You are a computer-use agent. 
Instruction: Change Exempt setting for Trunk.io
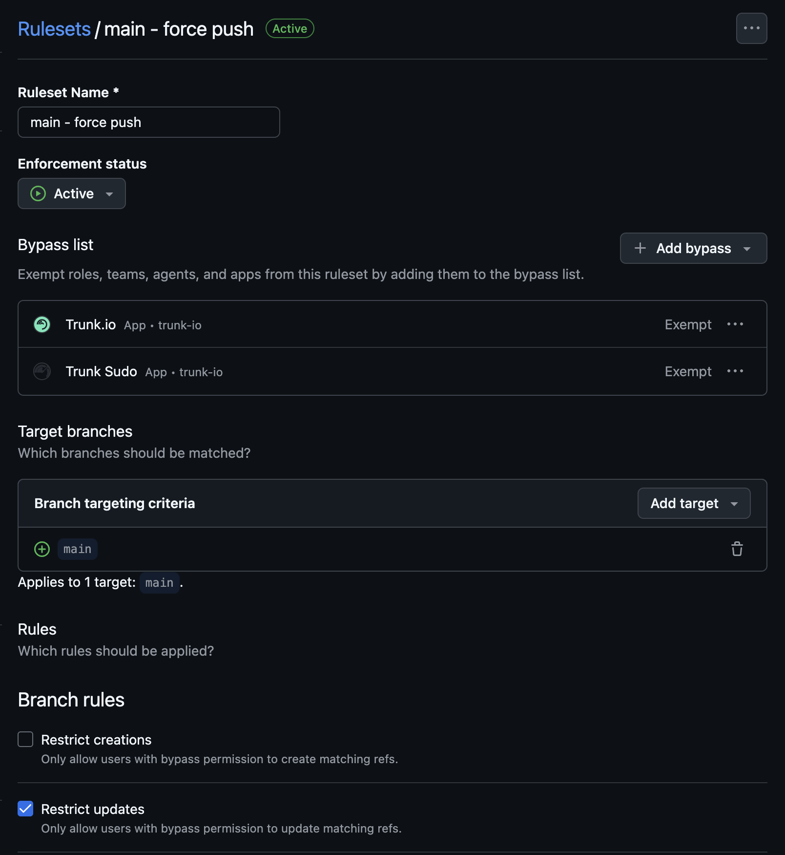(688, 324)
